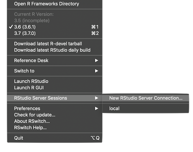This screenshot has width=193, height=152.
Task: Quit the RSwitch application
Action: (19, 138)
